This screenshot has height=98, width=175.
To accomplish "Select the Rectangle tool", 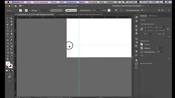I will (7, 31).
